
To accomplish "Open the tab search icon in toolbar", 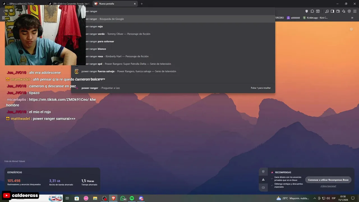I will 318,11.
